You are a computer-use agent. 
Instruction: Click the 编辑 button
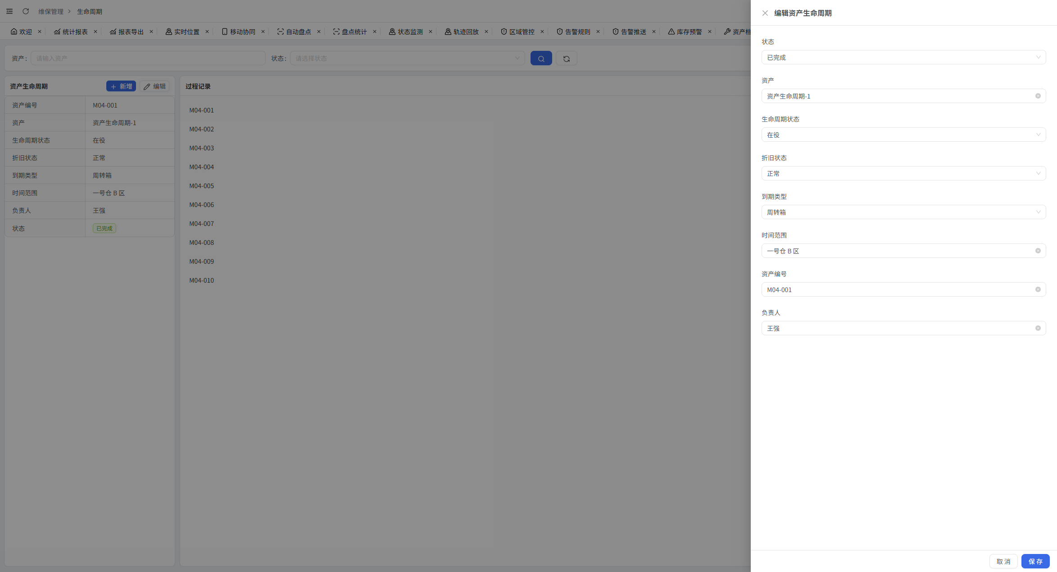[154, 86]
